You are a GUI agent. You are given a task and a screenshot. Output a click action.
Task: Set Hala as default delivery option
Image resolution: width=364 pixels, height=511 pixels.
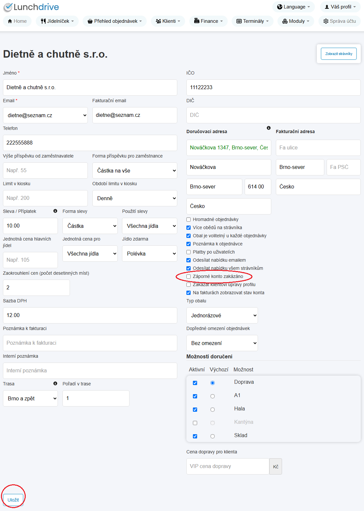click(x=212, y=409)
